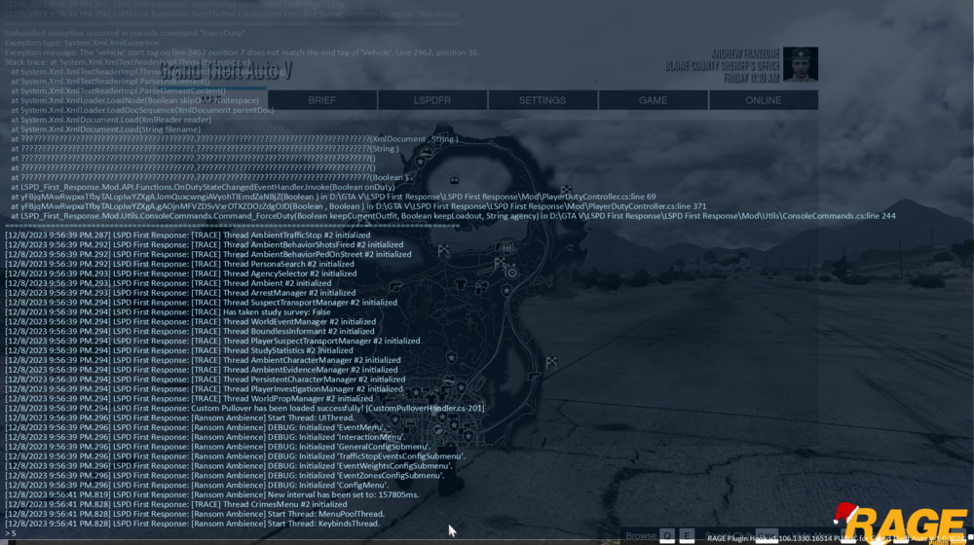Click the T-shirt clothing store blip
This screenshot has height=545, width=974.
[461, 284]
